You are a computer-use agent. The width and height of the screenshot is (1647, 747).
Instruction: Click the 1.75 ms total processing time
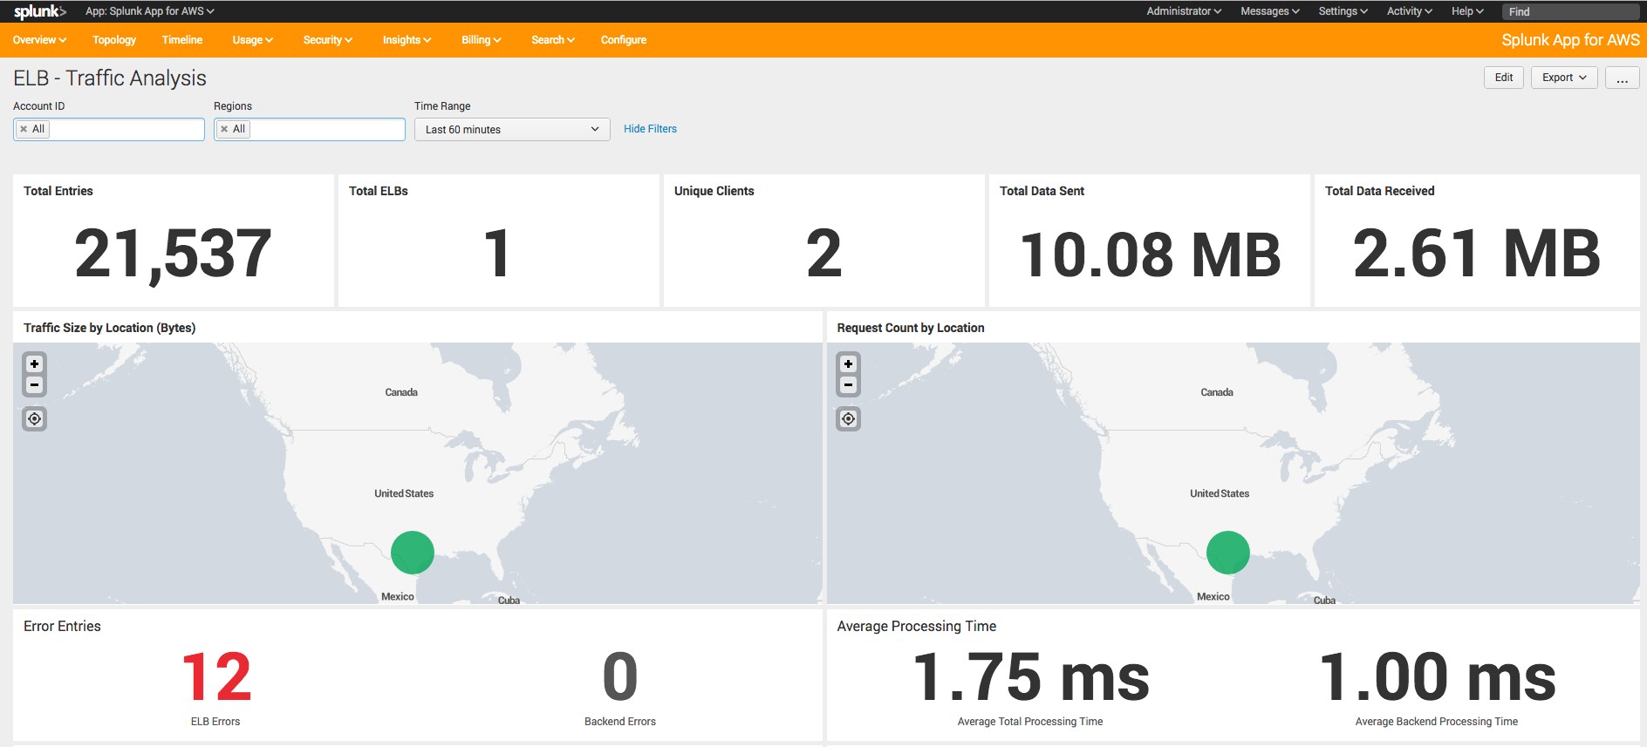point(1030,677)
